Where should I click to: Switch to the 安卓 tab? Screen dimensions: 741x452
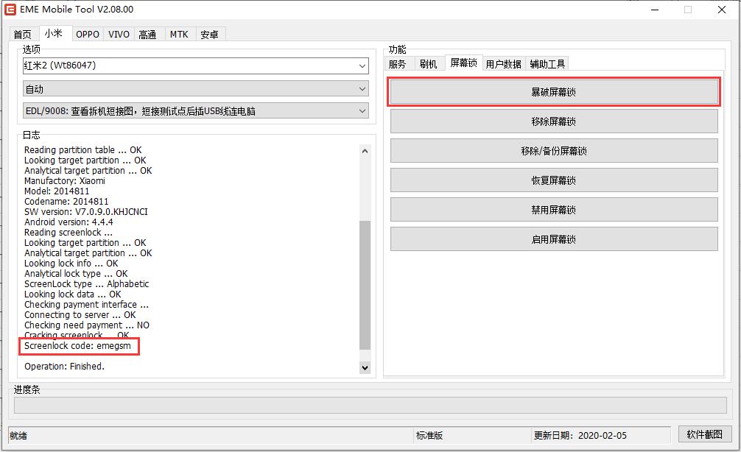coord(209,35)
